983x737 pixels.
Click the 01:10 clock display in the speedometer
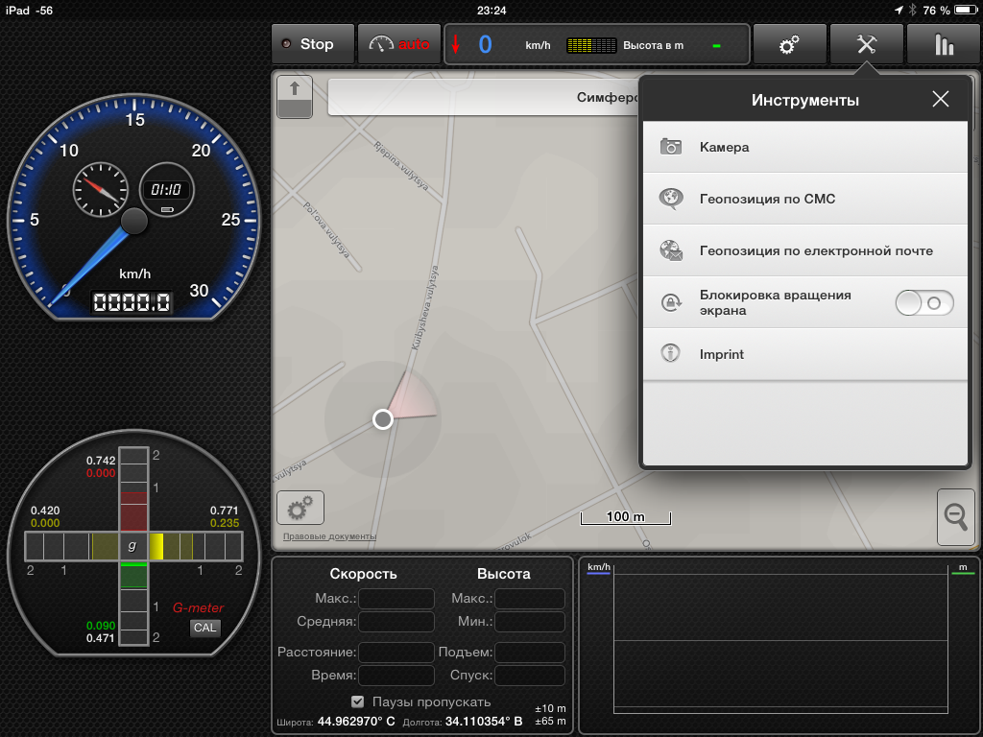click(166, 189)
